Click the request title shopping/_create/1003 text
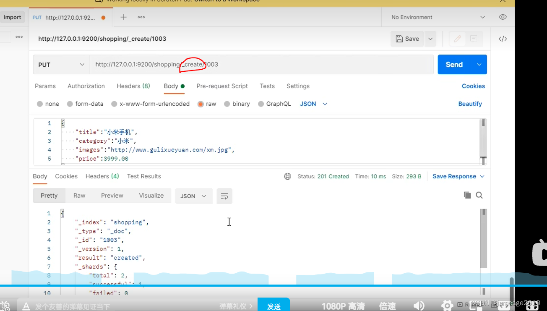 point(102,39)
